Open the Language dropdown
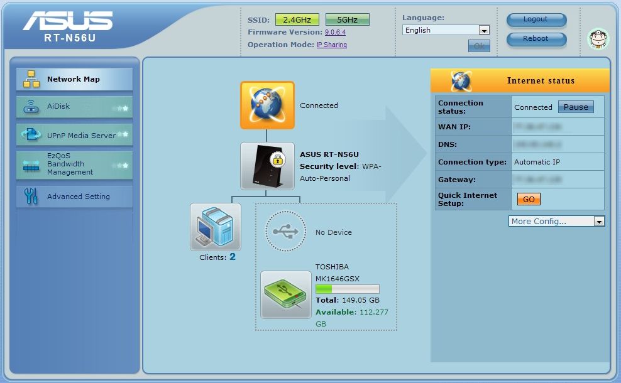Screen dimensions: 621x383 tap(446, 30)
